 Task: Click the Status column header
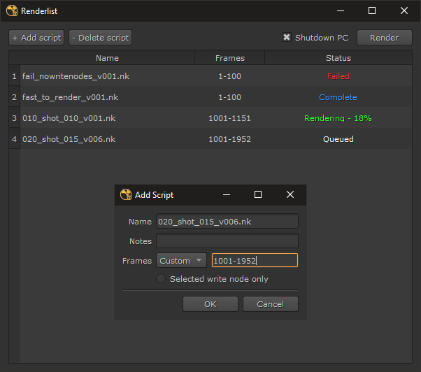pos(338,58)
